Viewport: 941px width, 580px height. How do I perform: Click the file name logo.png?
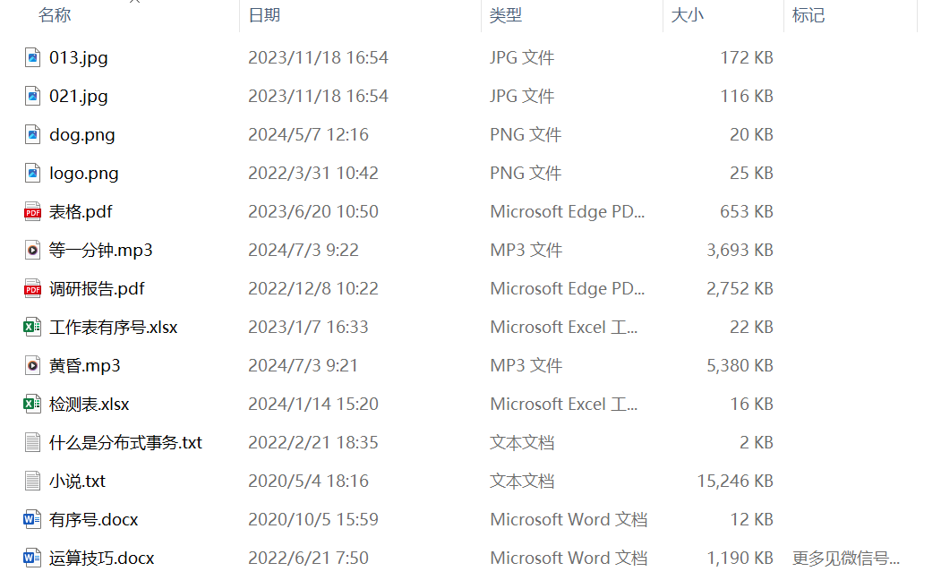click(x=84, y=174)
